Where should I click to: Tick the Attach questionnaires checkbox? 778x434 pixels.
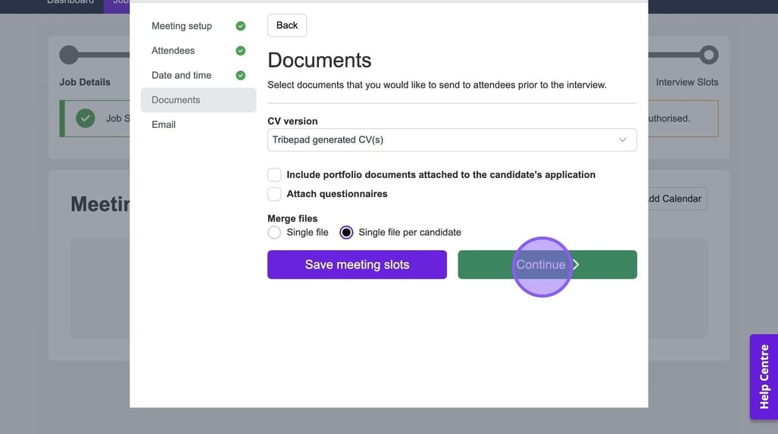[274, 194]
